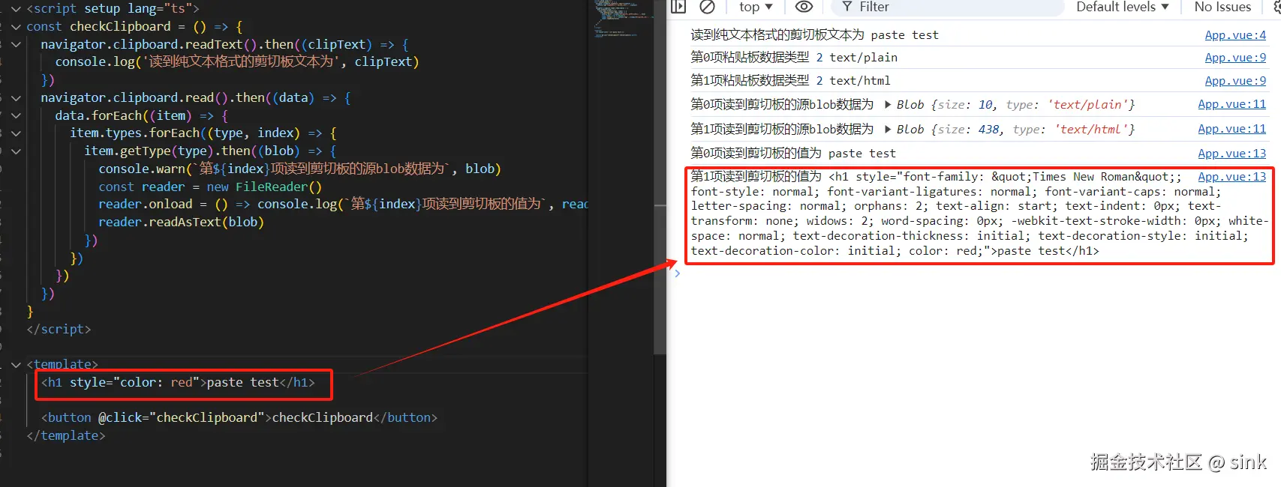
Task: Click the editor vertical scrollbar
Action: 660,177
